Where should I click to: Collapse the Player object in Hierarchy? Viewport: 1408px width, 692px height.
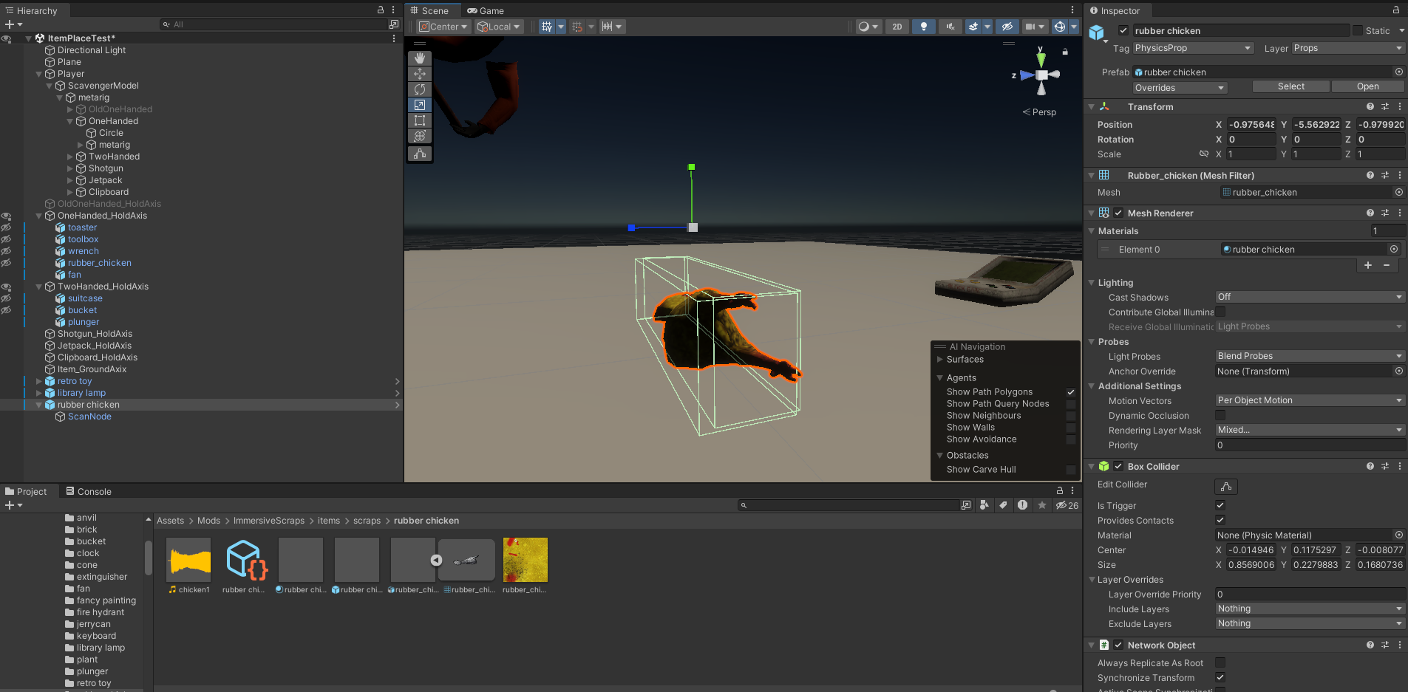[x=38, y=74]
